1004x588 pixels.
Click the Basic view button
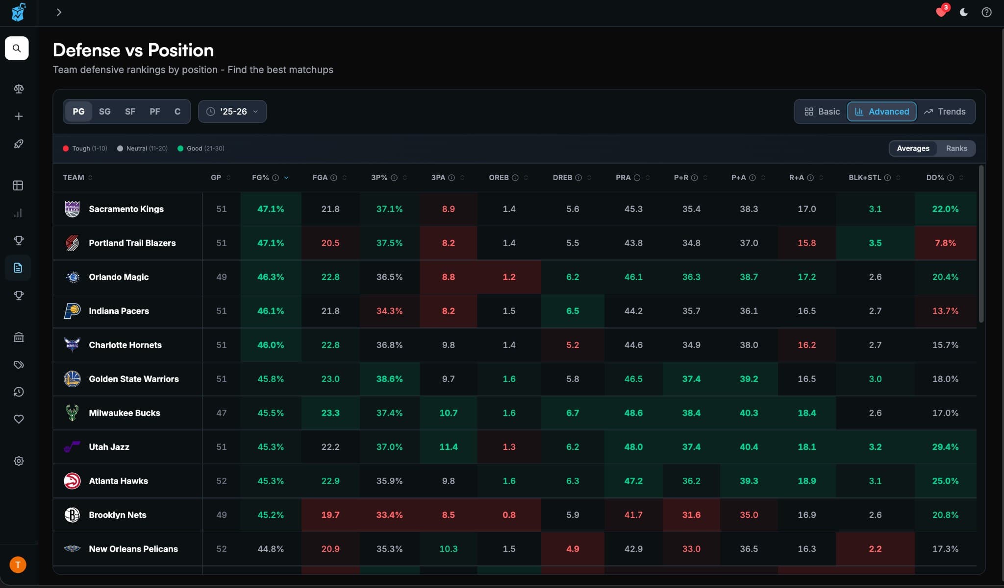tap(822, 112)
